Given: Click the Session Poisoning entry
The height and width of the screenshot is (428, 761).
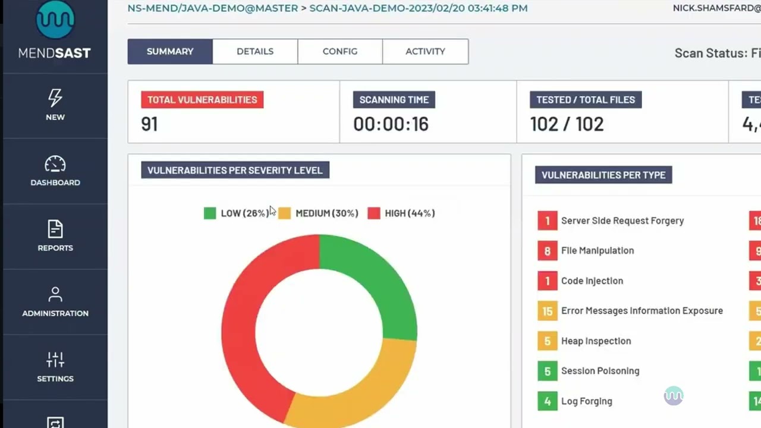Looking at the screenshot, I should click(x=600, y=371).
